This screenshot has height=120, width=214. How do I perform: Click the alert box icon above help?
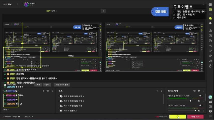pyautogui.click(x=210, y=106)
